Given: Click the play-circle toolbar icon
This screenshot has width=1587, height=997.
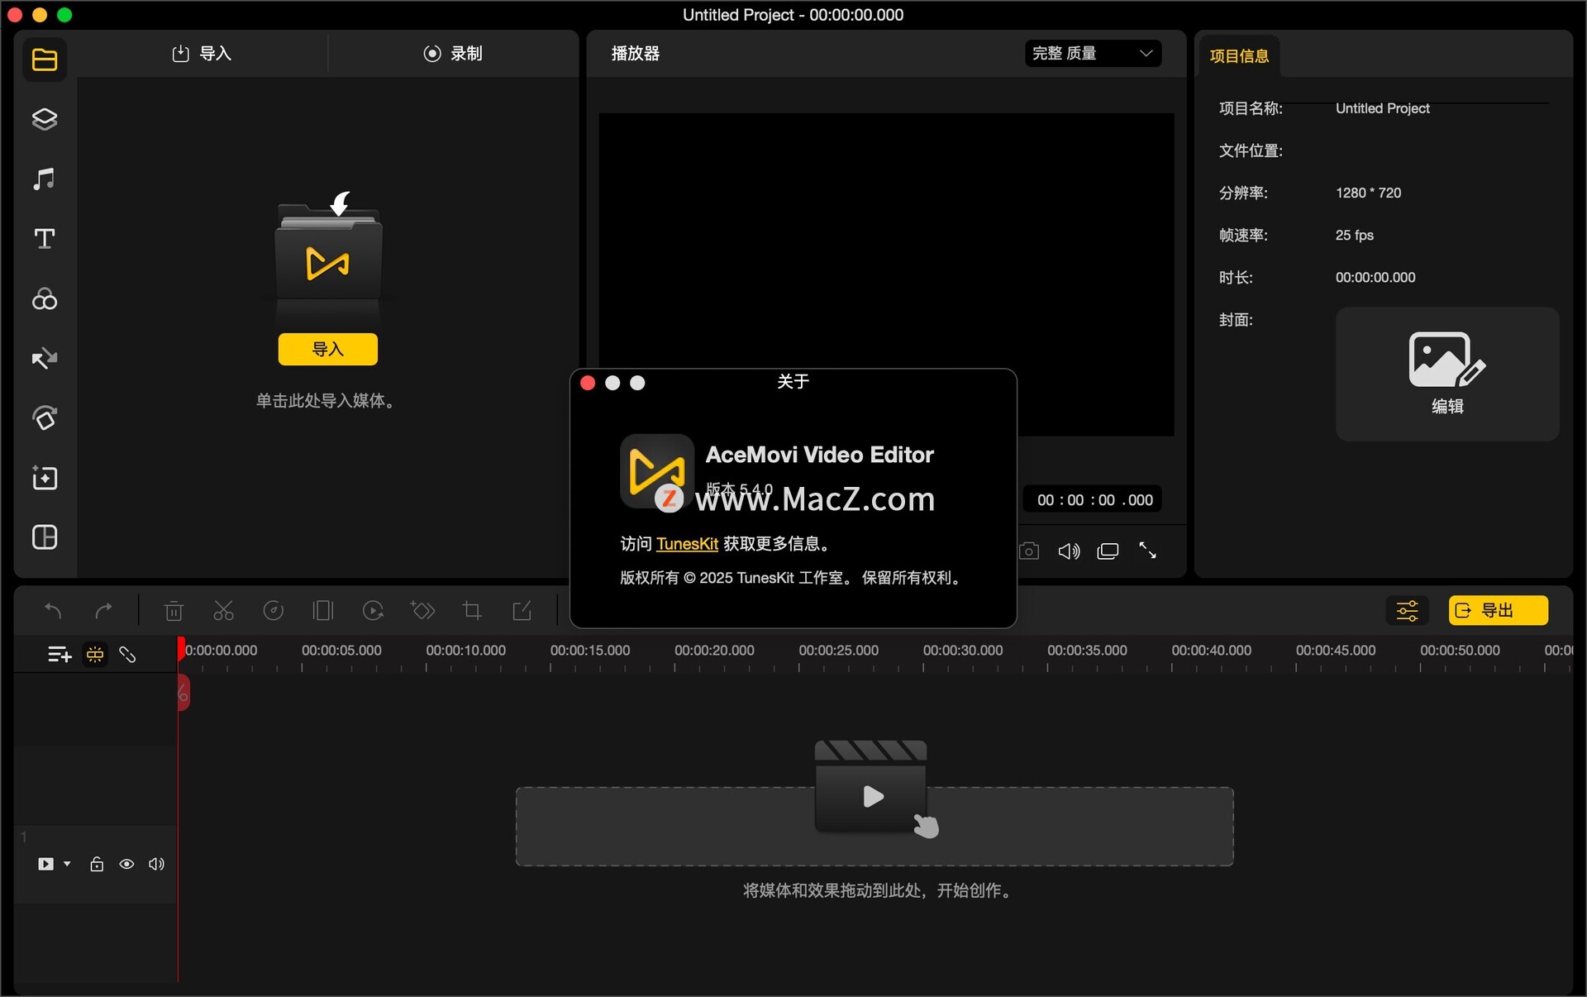Looking at the screenshot, I should (x=373, y=611).
